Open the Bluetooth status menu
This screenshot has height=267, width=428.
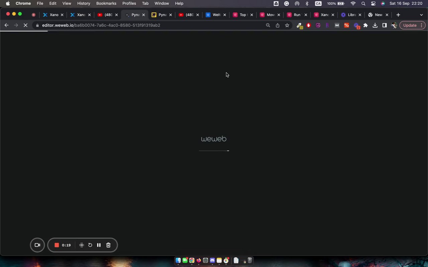307,3
